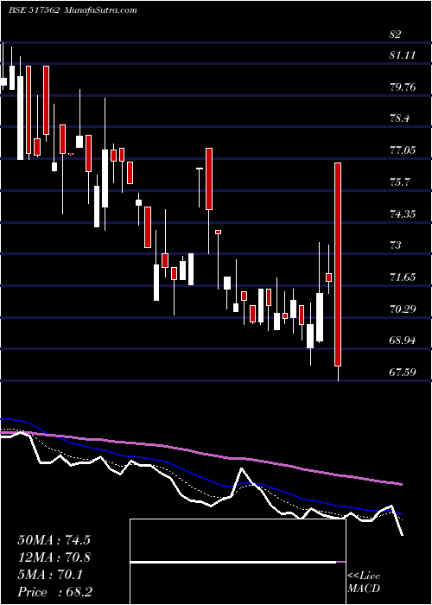Select the 70.29 price axis label
432x605 pixels.
tap(403, 309)
